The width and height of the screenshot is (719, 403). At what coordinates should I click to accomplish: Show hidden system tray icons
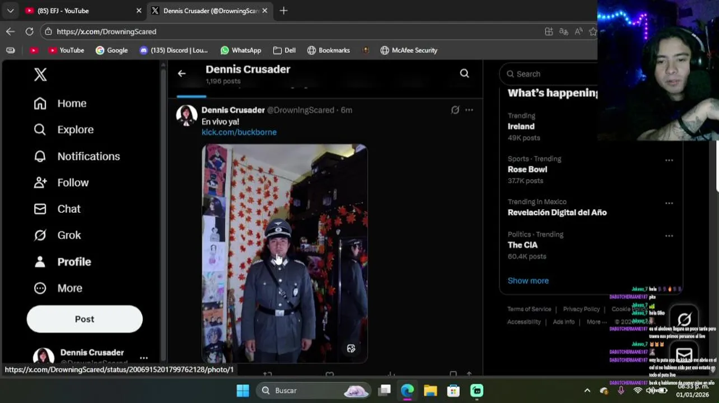tap(587, 391)
